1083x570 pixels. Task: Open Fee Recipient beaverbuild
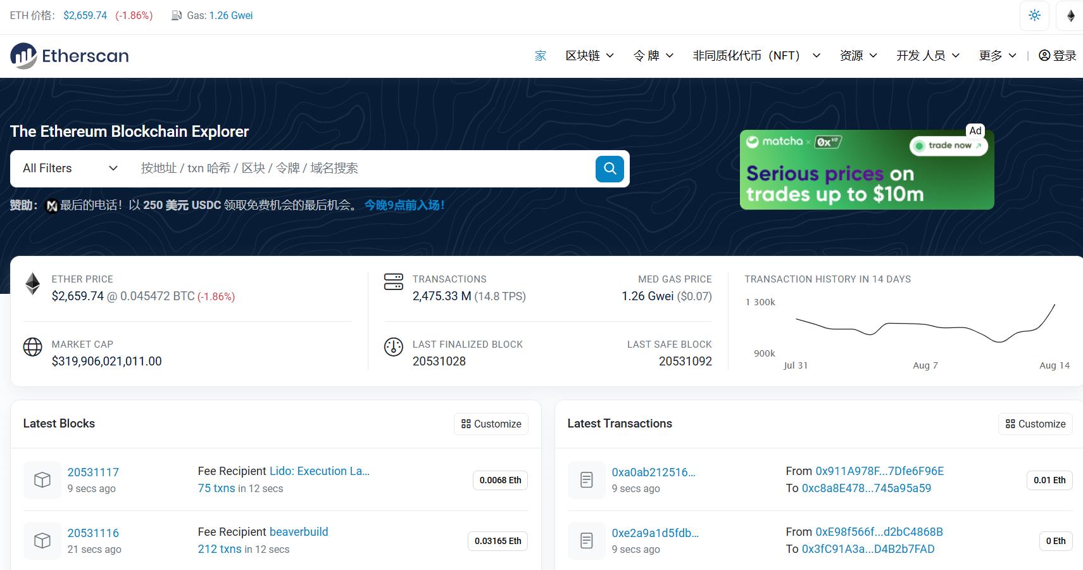coord(299,532)
